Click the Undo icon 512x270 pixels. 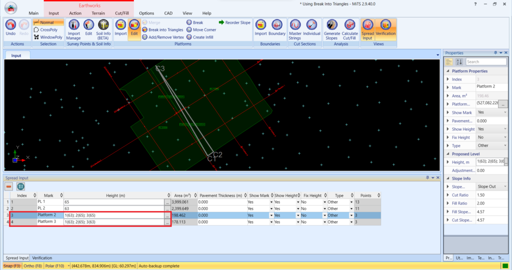pyautogui.click(x=10, y=27)
